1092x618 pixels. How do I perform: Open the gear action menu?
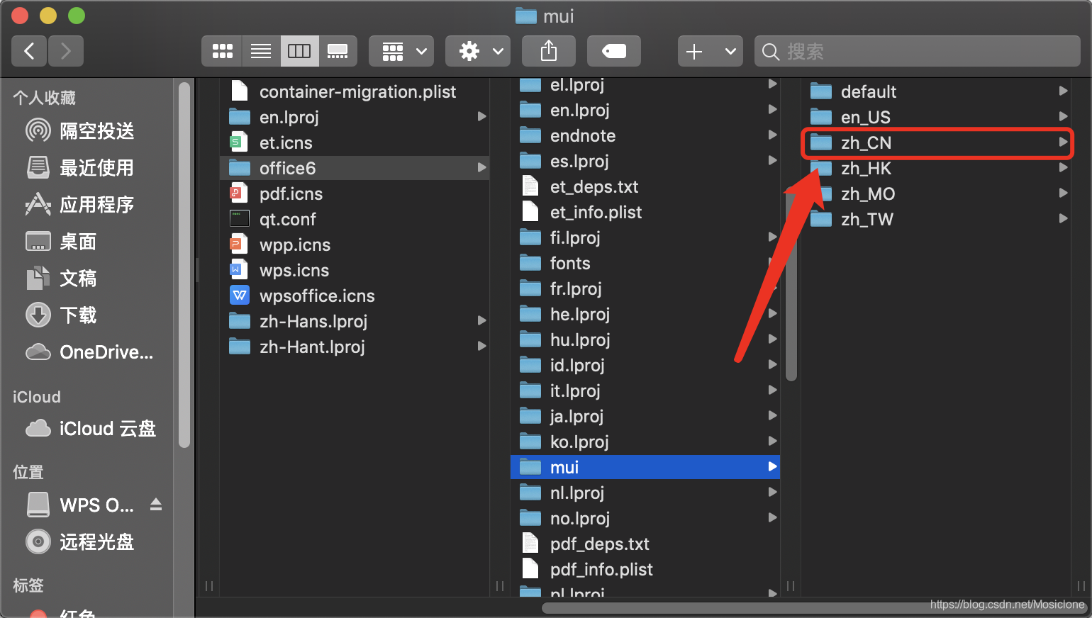(x=478, y=51)
